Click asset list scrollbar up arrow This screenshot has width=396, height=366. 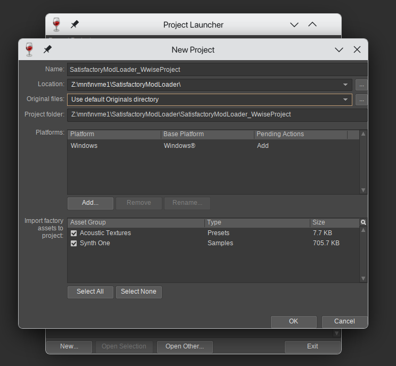[x=363, y=230]
